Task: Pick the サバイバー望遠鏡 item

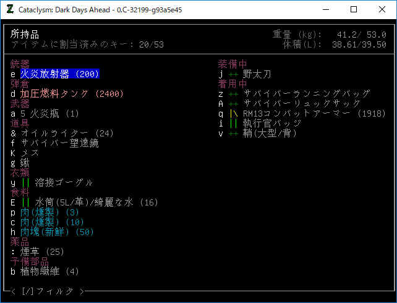Action: [59, 143]
